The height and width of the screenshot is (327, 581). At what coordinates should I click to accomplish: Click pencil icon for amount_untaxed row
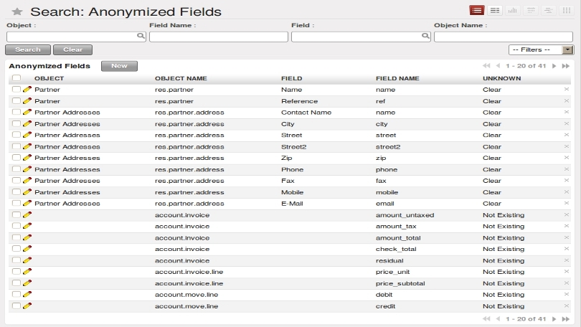pos(27,215)
